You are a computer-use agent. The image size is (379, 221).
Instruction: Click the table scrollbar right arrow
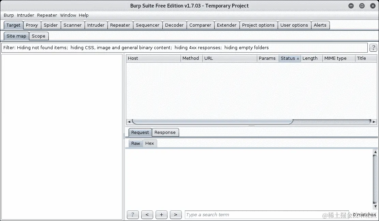(374, 122)
